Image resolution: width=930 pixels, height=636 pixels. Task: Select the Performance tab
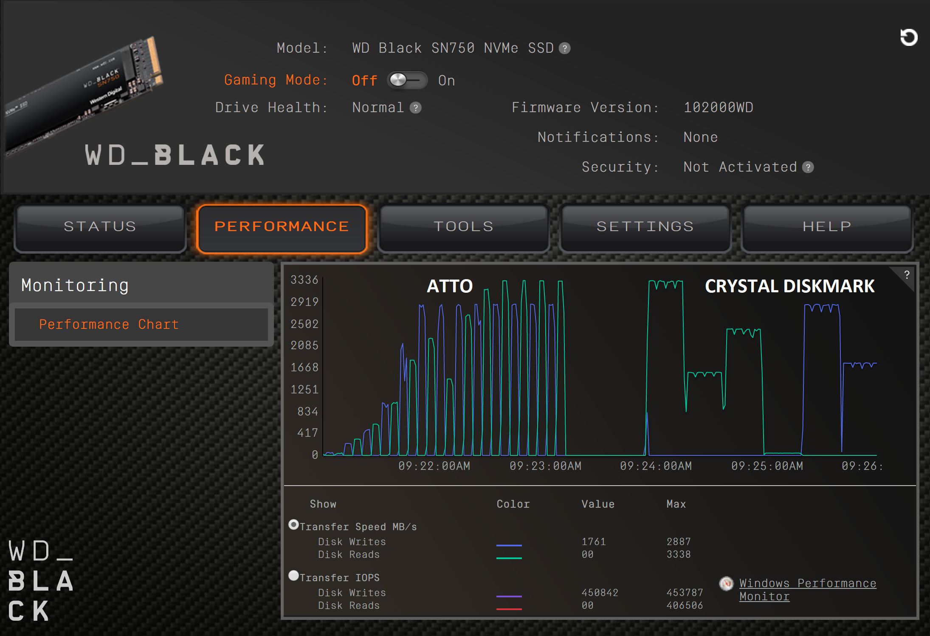[x=282, y=227]
